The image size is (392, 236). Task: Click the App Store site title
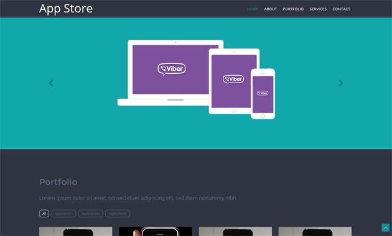tap(66, 9)
